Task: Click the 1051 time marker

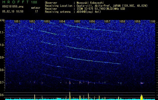Action: [17, 21]
